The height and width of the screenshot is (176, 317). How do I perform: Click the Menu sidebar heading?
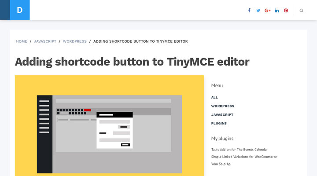(x=217, y=85)
